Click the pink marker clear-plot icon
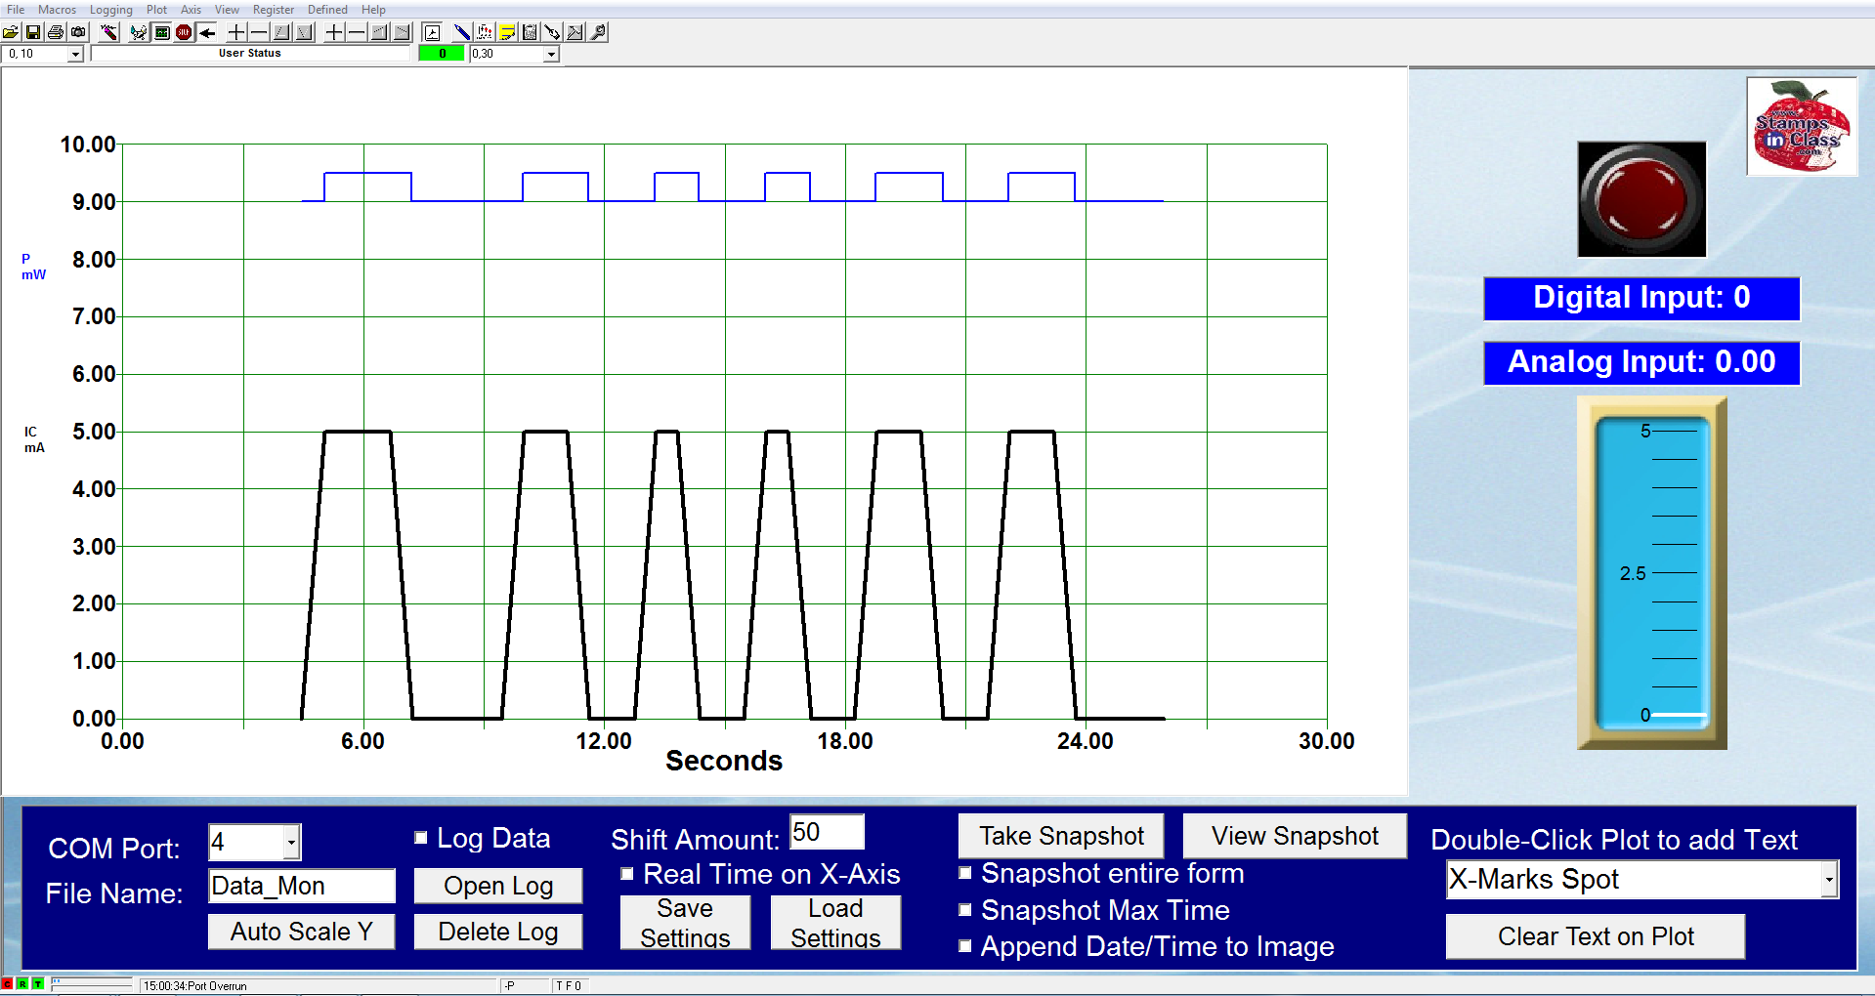Viewport: 1875px width, 996px height. click(x=109, y=32)
